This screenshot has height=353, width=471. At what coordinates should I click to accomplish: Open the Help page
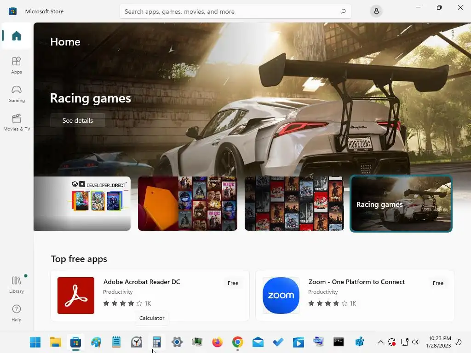17,313
